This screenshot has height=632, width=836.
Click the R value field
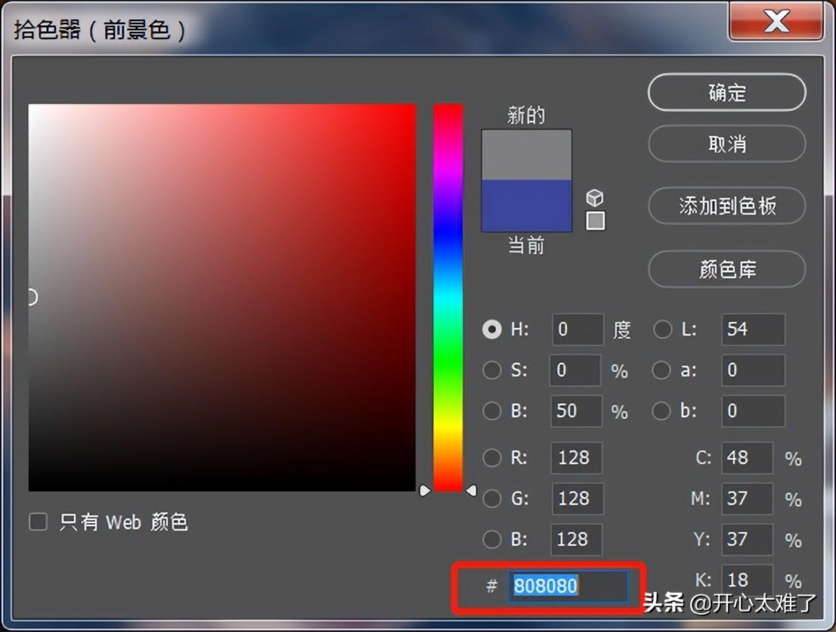577,457
